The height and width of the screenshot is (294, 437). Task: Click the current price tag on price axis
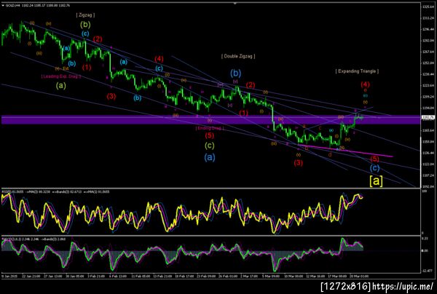point(428,117)
